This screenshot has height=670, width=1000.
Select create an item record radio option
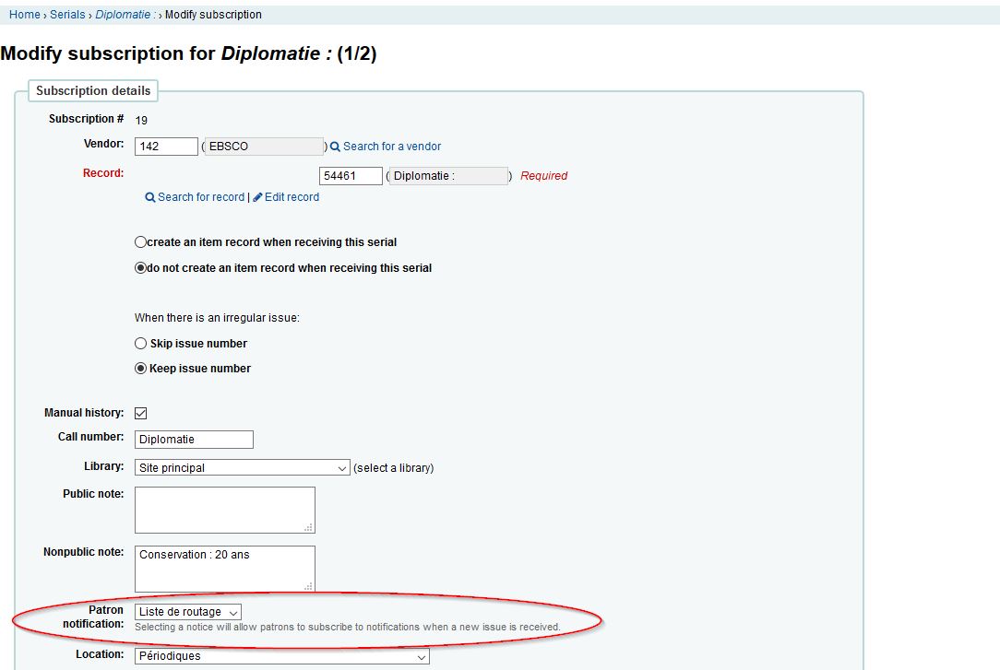(141, 242)
